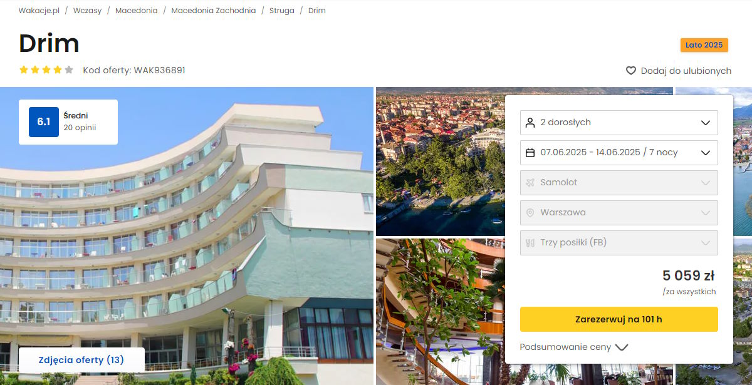Open Zdjęcia oferty (13) gallery

coord(81,360)
